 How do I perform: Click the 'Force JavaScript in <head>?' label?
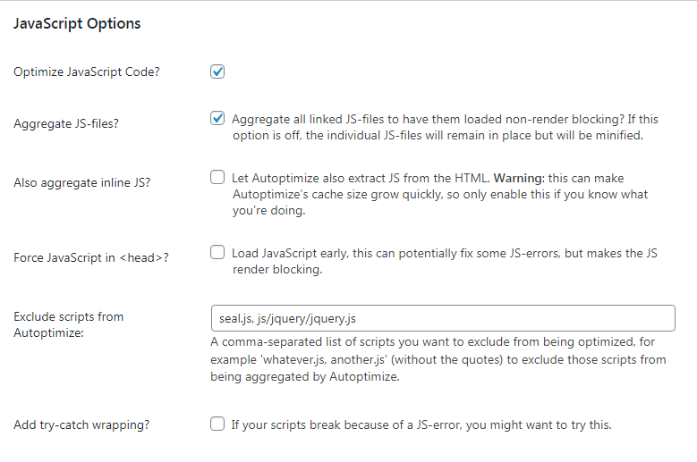tap(91, 257)
